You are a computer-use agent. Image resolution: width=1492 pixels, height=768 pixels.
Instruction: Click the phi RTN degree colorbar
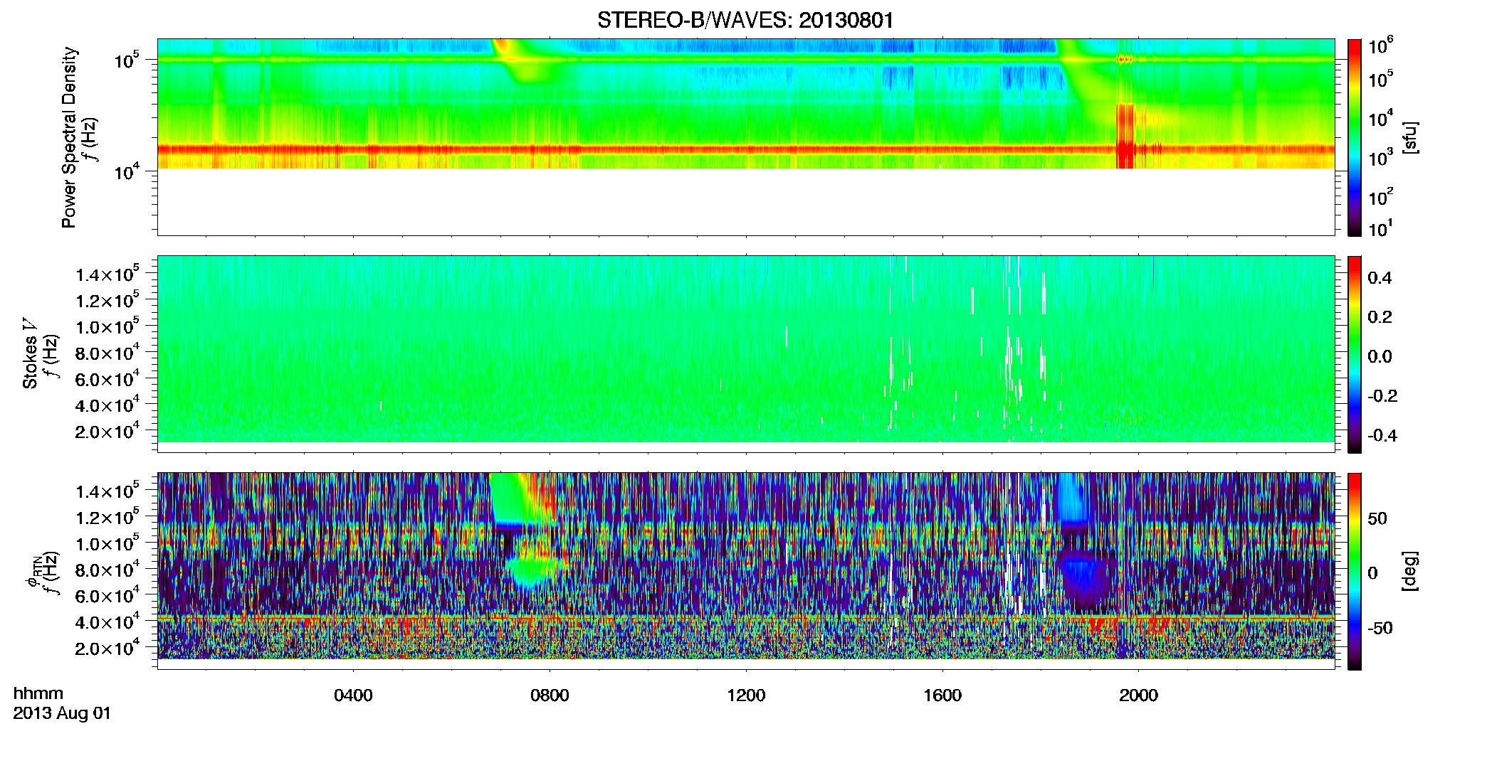point(1355,571)
